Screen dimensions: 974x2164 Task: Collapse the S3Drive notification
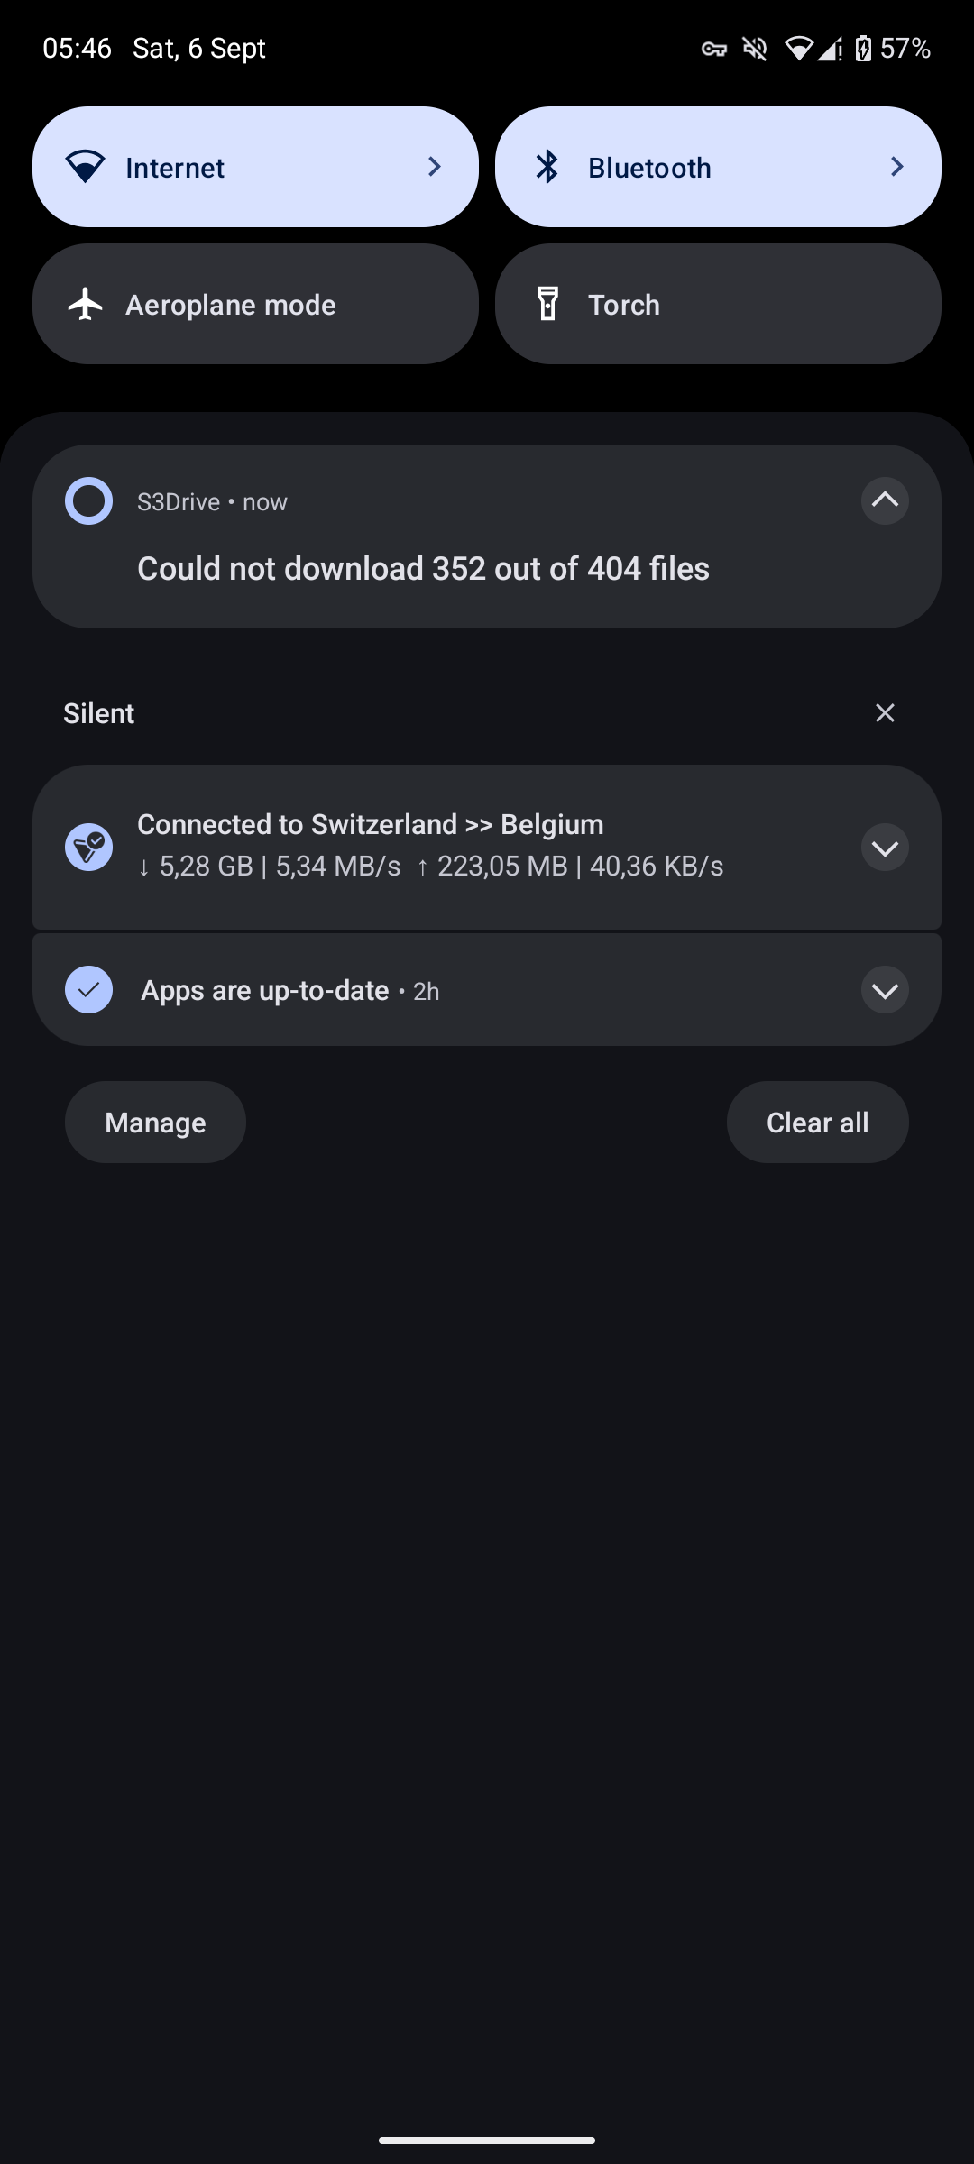885,500
